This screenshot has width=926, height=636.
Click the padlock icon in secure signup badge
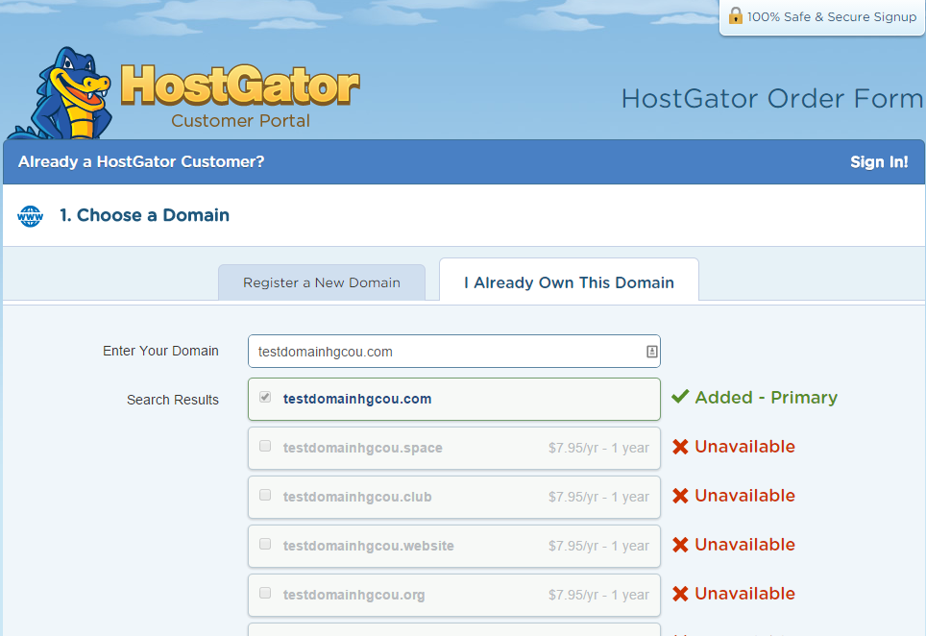(x=735, y=15)
